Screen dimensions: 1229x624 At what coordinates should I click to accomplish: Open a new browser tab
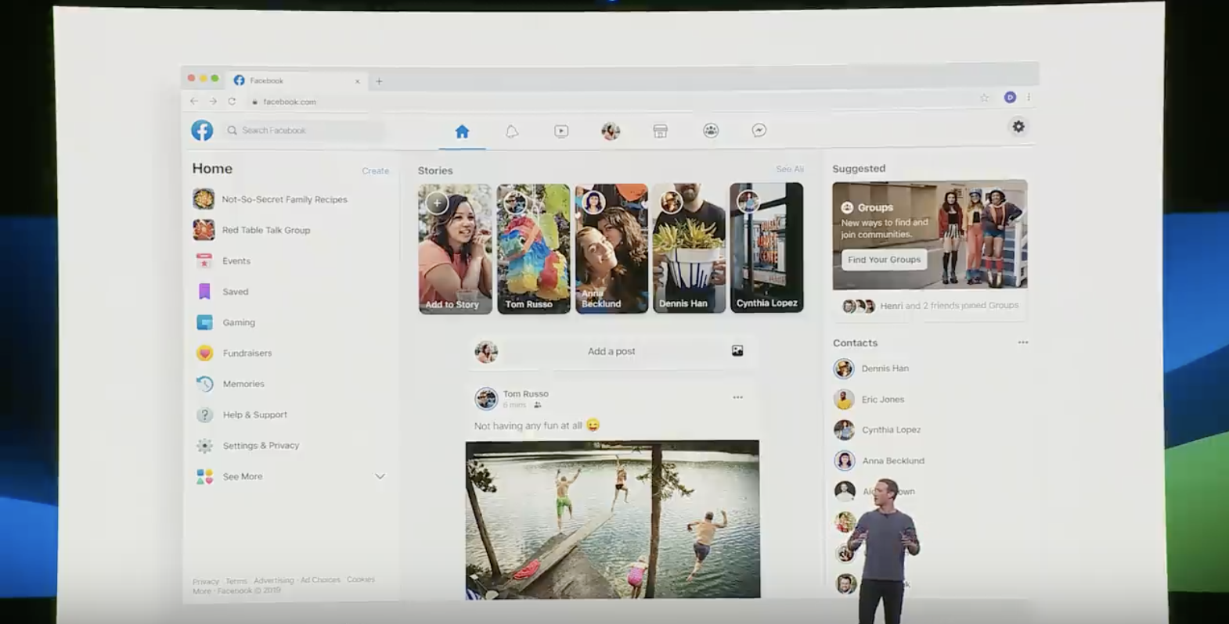tap(379, 81)
